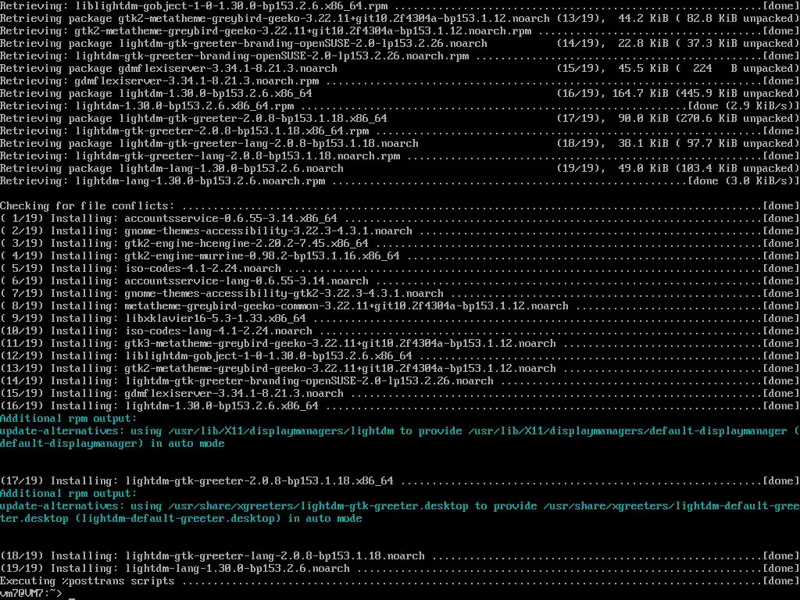Select 'Retrieving: lightdm-gtk-greeter-2.0.8-bp153.1.18.x86_64.rpm' line
The height and width of the screenshot is (600, 800).
(x=400, y=131)
